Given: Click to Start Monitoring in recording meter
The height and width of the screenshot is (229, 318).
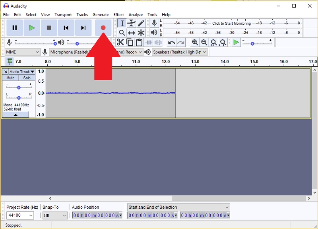Looking at the screenshot, I should pos(231,23).
